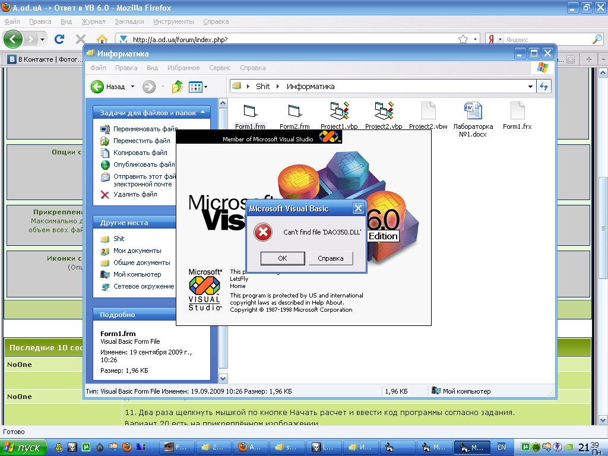The width and height of the screenshot is (608, 456).
Task: Click the F... taskbar button
Action: pos(175,447)
